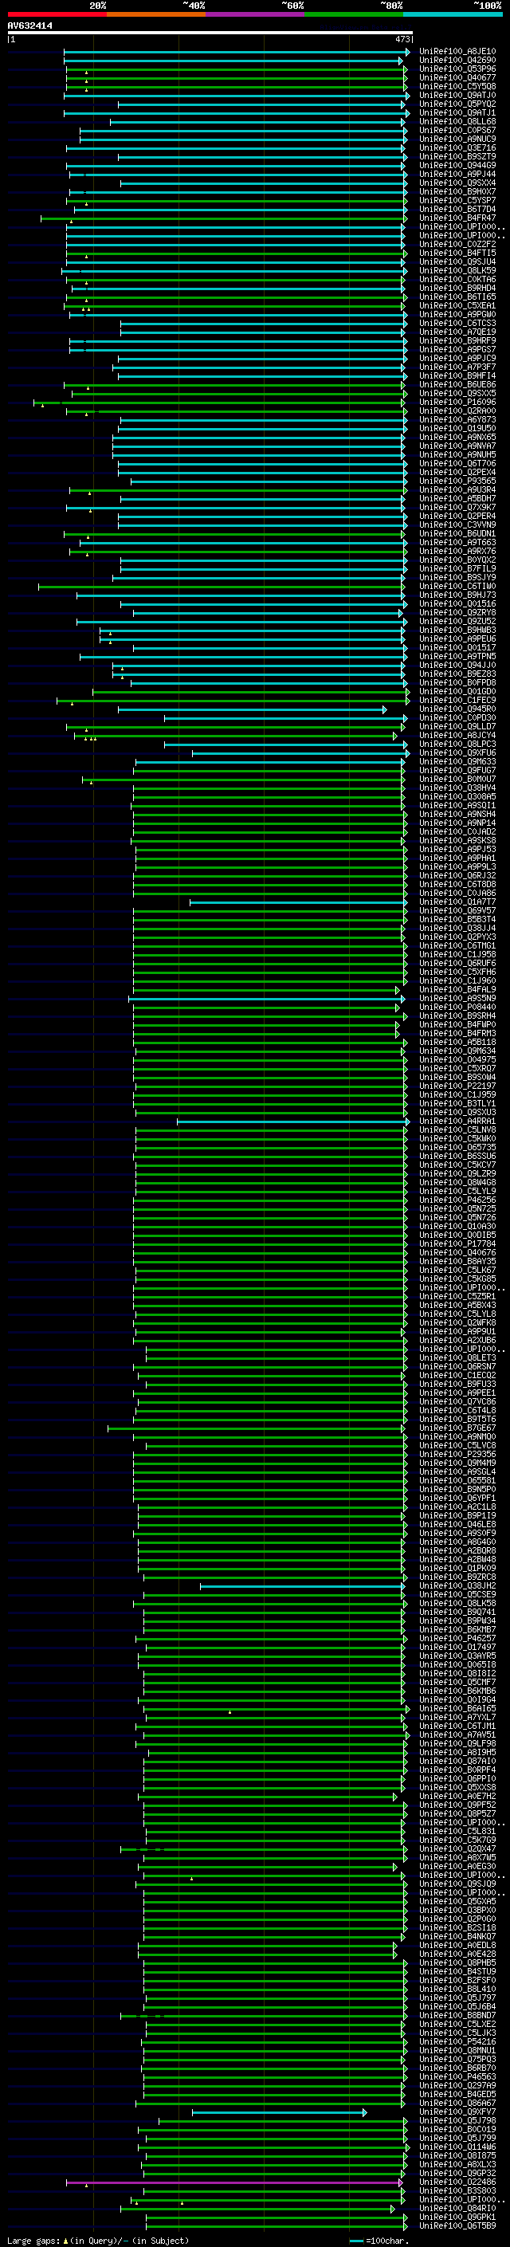This screenshot has width=510, height=2247.
Task: Select hit UniRef100_C5Y5Q8
Action: pos(457,86)
